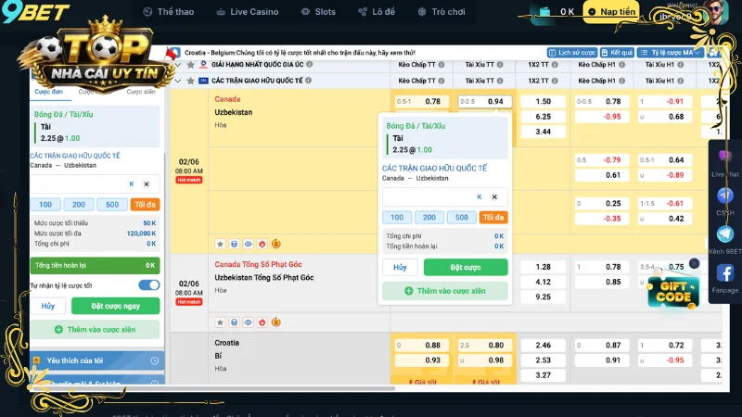Switch to the Cược đơn tab
The image size is (742, 417).
pyautogui.click(x=49, y=92)
